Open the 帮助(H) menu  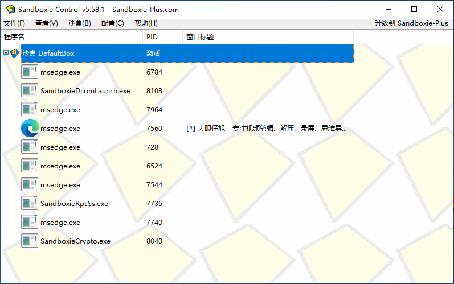146,23
